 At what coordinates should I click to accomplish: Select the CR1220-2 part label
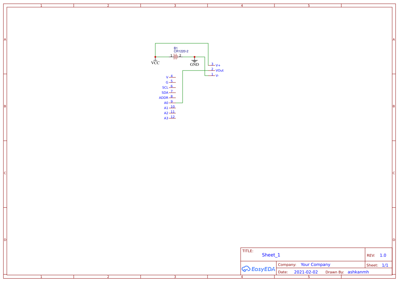click(x=181, y=51)
